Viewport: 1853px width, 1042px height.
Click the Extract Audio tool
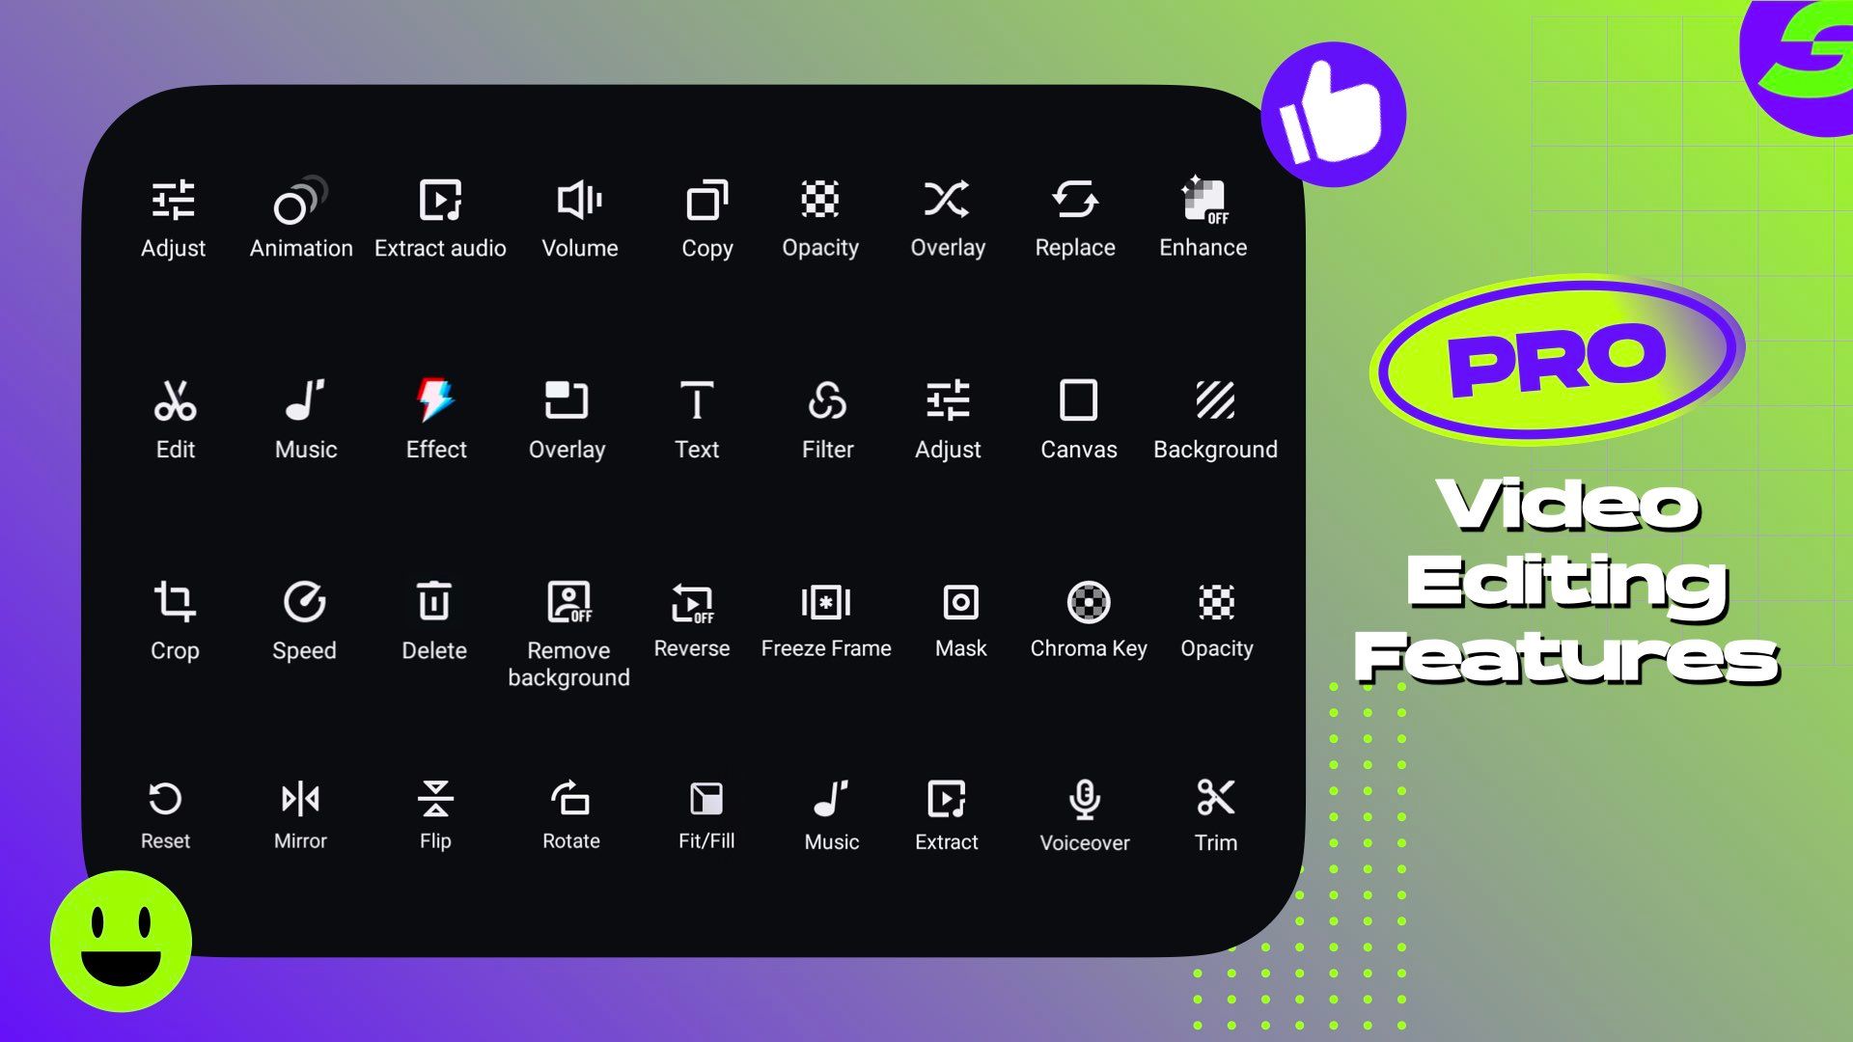(439, 216)
